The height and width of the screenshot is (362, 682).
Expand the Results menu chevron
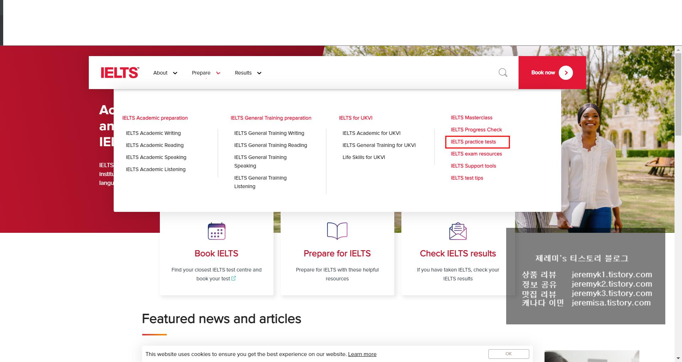(259, 73)
